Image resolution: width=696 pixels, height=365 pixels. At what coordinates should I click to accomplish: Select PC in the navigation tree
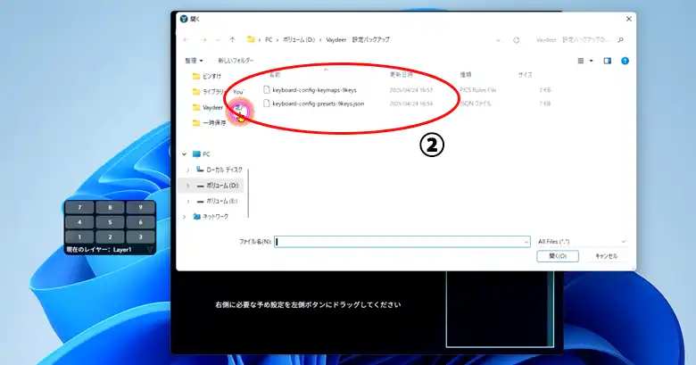point(202,154)
